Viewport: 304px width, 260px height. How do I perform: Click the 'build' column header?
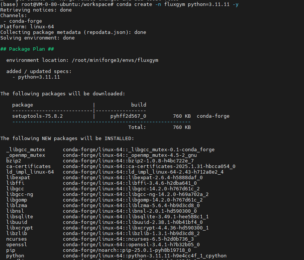[x=139, y=105]
